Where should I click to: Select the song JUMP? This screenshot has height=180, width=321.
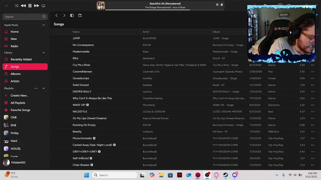pos(76,38)
